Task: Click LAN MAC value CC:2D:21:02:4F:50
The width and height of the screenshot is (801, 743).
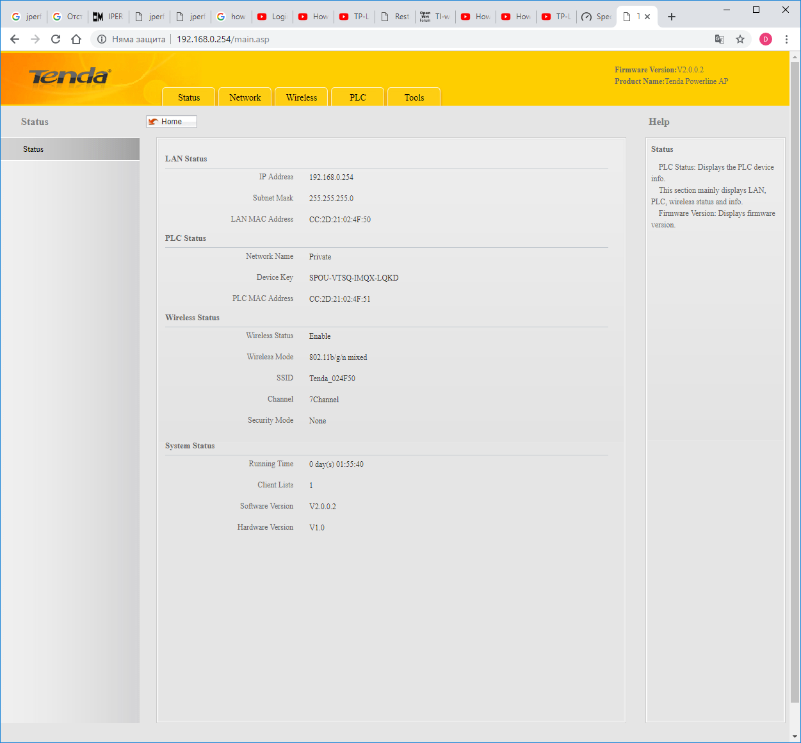Action: click(x=340, y=220)
